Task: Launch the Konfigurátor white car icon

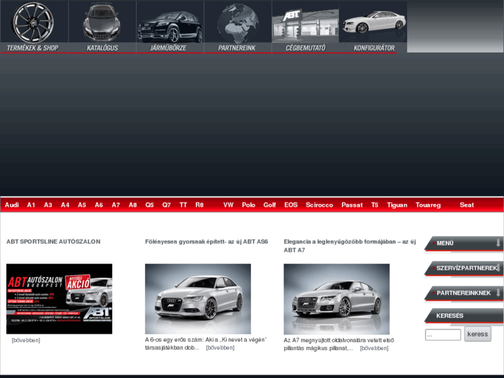Action: 373,22
